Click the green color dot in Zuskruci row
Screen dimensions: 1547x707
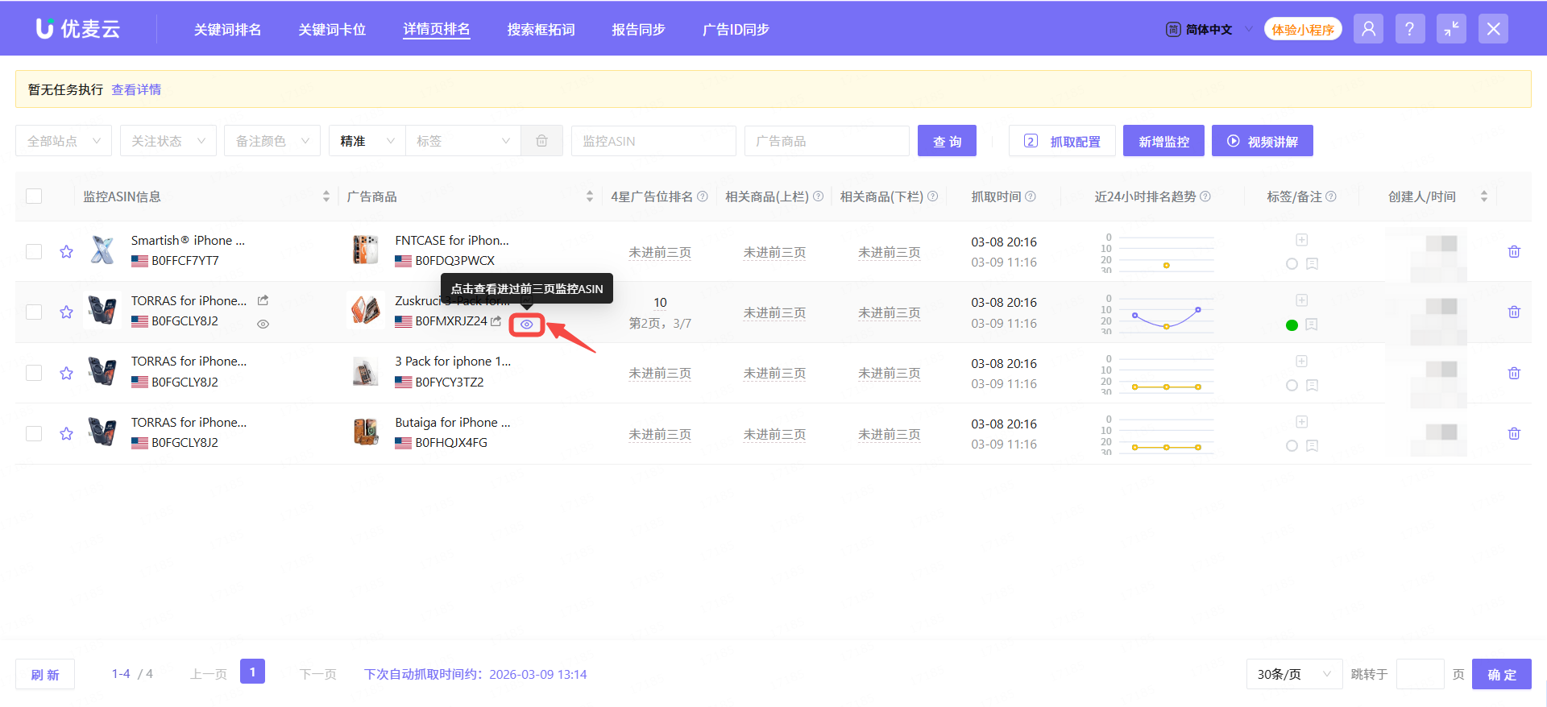[1292, 325]
